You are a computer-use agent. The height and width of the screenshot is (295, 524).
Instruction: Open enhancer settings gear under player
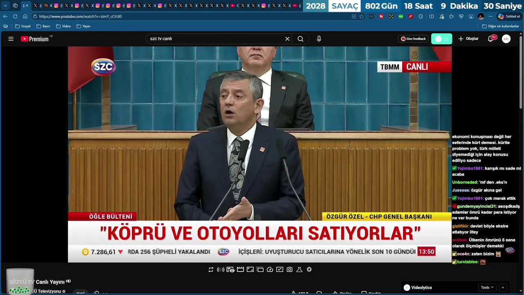pyautogui.click(x=309, y=270)
